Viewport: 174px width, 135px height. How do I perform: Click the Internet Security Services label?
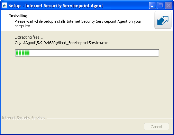pyautogui.click(x=24, y=118)
